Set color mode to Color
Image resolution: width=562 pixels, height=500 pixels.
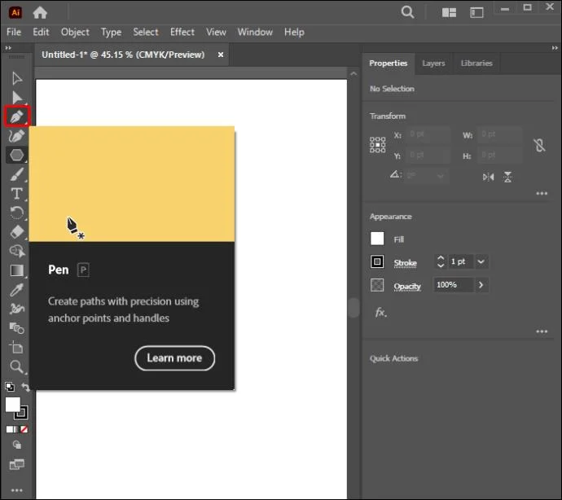(9, 429)
